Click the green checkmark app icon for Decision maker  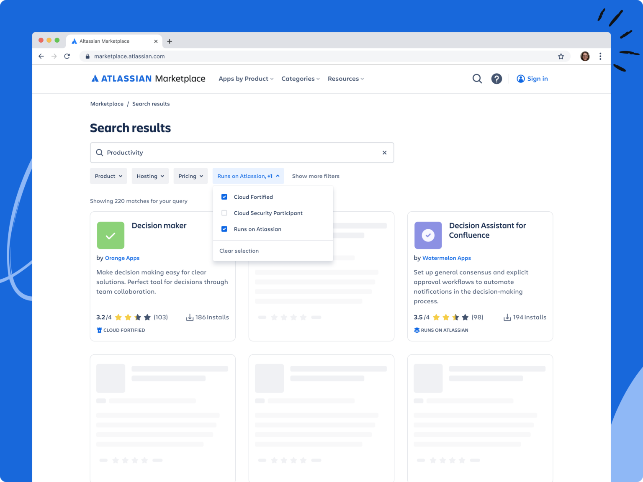point(111,235)
